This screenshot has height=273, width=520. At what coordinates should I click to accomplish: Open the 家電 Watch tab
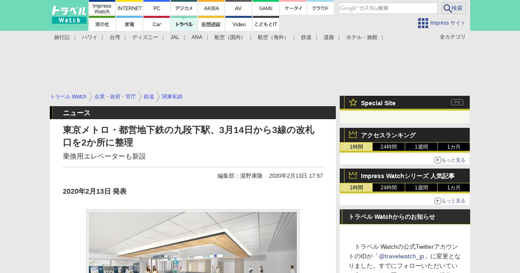[x=130, y=24]
